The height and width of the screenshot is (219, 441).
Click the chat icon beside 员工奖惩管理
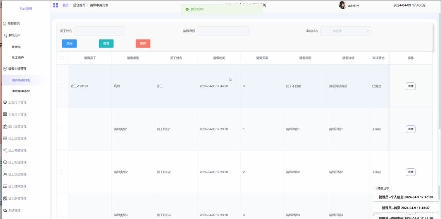point(5,163)
